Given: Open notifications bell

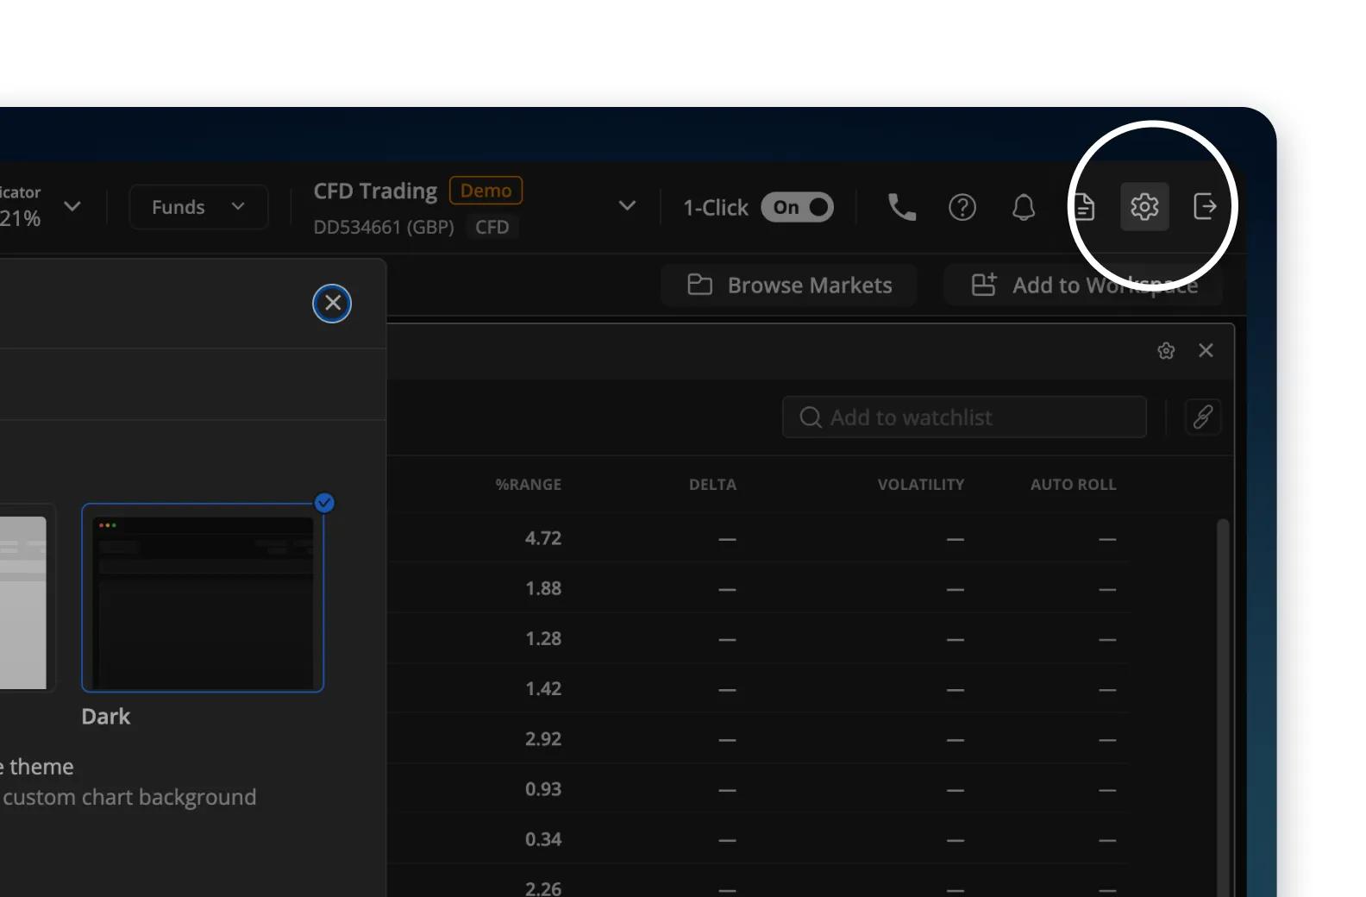Looking at the screenshot, I should point(1024,207).
